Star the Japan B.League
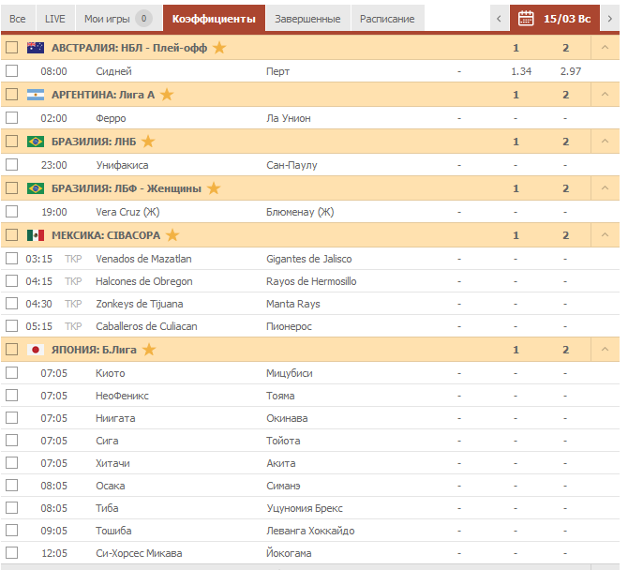628x570 pixels. (149, 350)
